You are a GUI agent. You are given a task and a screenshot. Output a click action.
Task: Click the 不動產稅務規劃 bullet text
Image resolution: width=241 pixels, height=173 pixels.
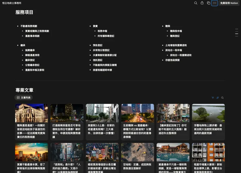pos(29,26)
